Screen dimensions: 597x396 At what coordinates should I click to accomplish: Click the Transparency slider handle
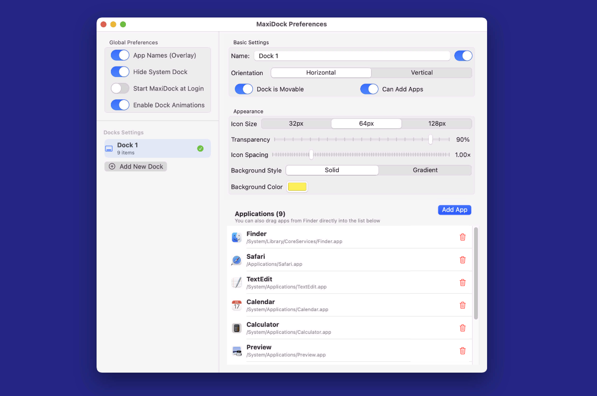[x=430, y=140]
